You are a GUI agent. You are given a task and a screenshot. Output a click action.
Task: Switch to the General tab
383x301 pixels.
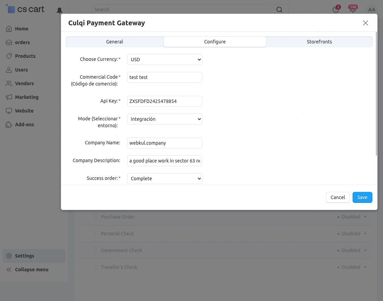coord(115,41)
